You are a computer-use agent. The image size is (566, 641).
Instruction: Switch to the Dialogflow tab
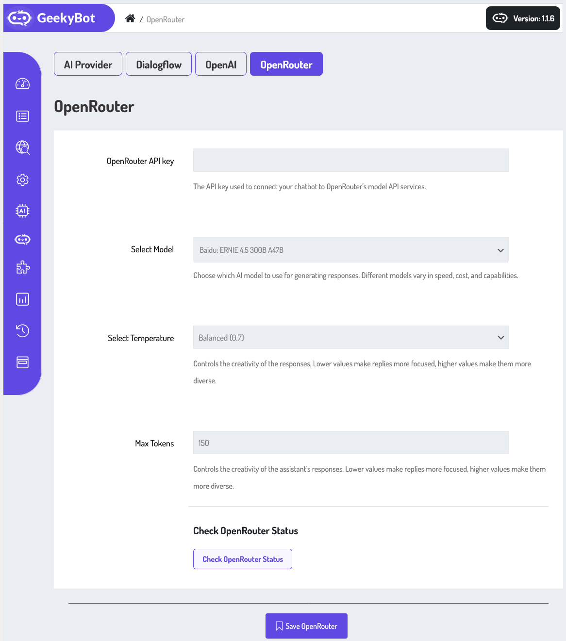click(x=159, y=64)
